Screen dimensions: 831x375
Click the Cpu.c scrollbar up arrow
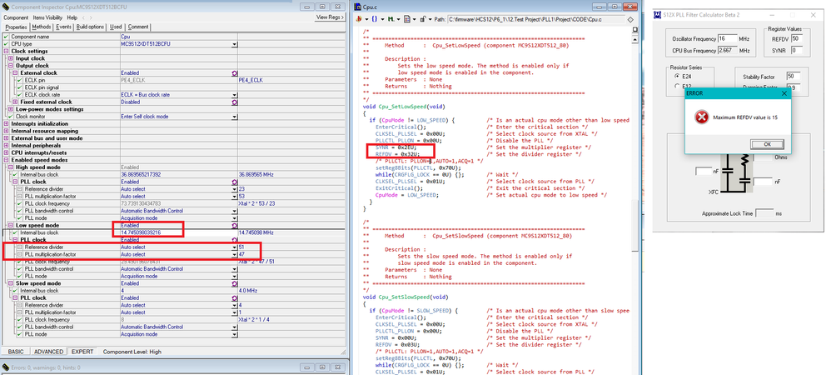point(634,38)
